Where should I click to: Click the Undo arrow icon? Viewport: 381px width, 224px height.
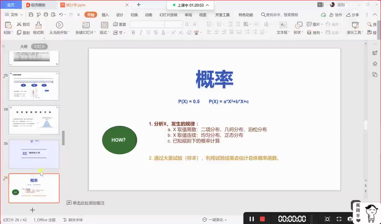(x=61, y=15)
